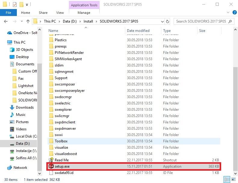Open the Network location in sidebar
Image resolution: width=238 pixels, height=183 pixels.
(x=20, y=168)
